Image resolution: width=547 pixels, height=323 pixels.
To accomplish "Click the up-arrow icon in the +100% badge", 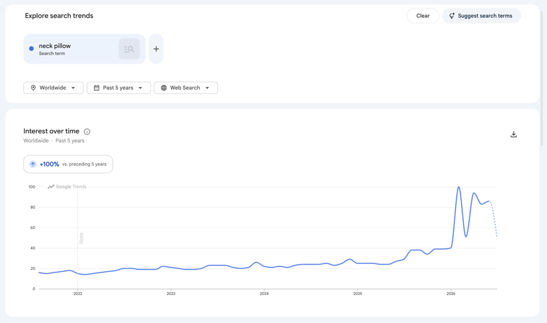I will point(33,164).
